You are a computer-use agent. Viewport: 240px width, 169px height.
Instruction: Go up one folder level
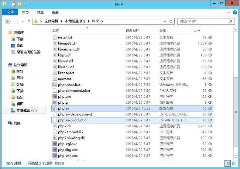click(29, 21)
